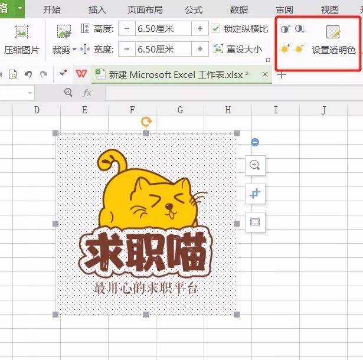Open the size dialog launcher icon

pos(268,60)
